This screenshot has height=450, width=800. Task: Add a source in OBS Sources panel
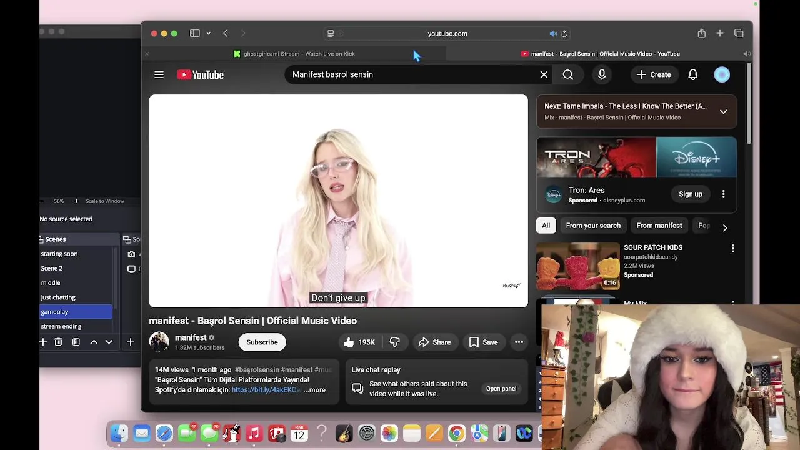point(130,342)
